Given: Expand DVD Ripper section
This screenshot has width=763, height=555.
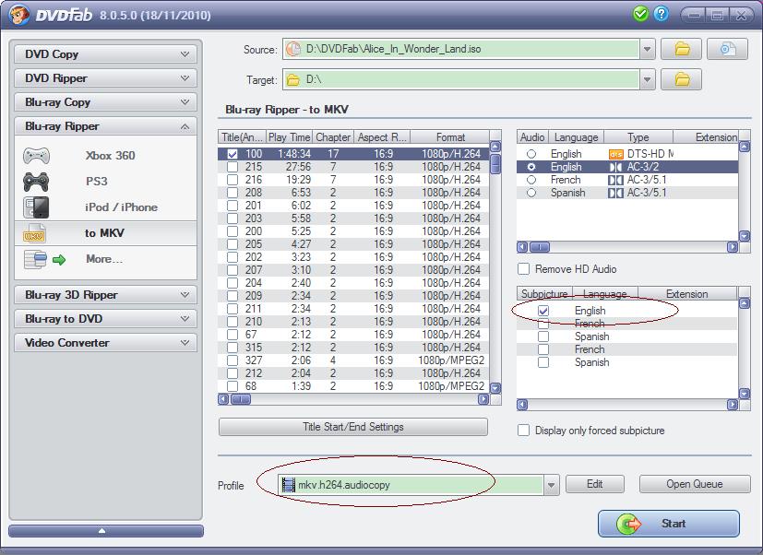Looking at the screenshot, I should 105,78.
